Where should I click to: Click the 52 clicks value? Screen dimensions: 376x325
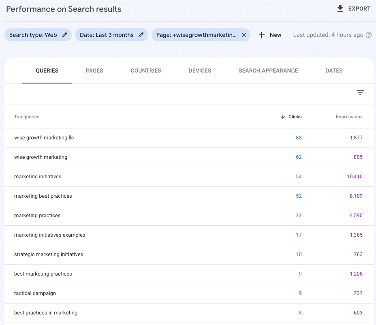pos(299,196)
